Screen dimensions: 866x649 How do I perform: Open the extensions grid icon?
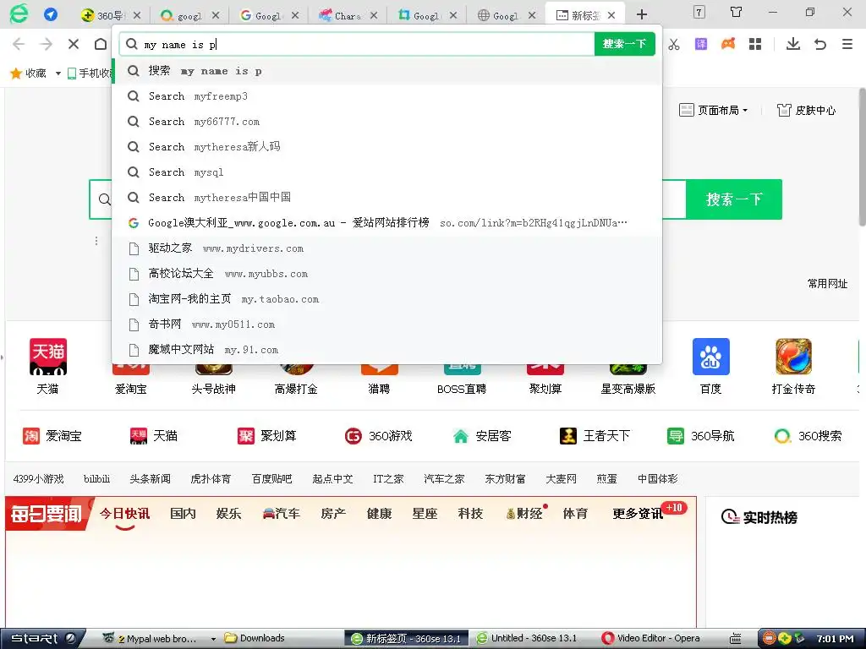(x=755, y=44)
